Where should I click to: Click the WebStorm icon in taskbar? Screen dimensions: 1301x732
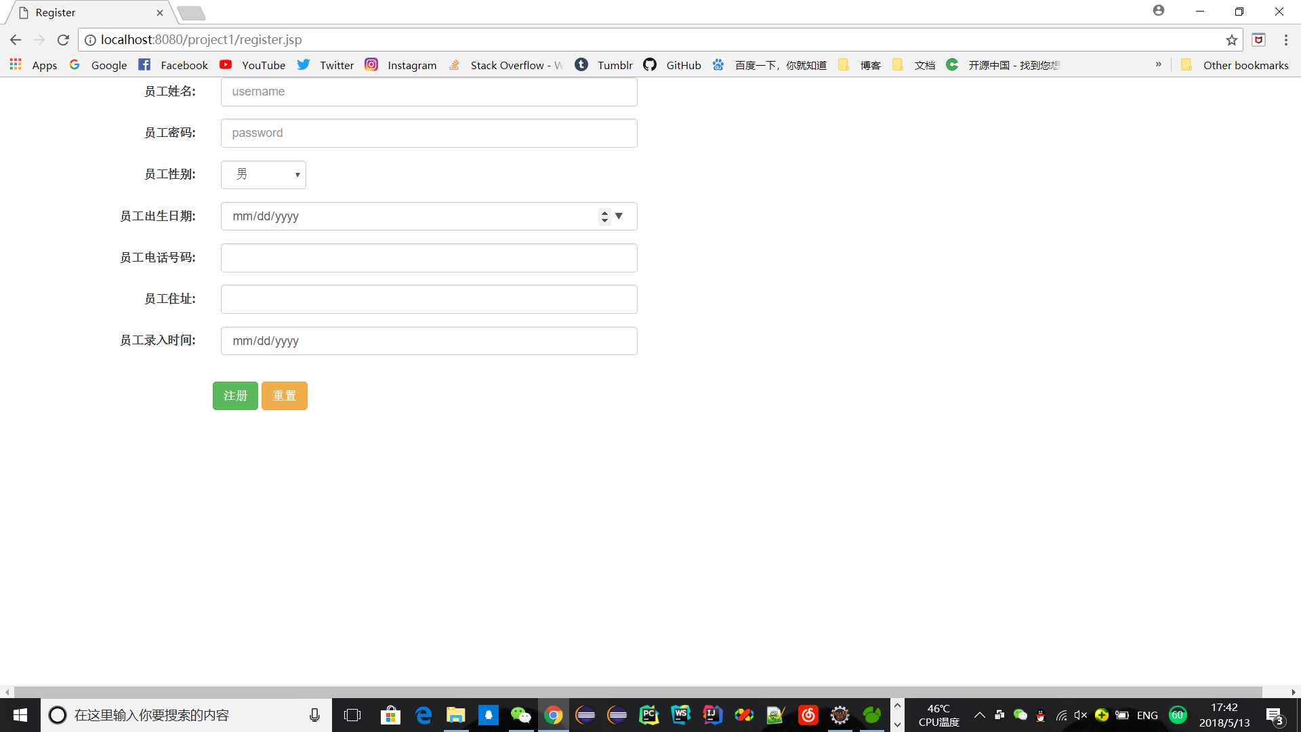[x=681, y=715]
